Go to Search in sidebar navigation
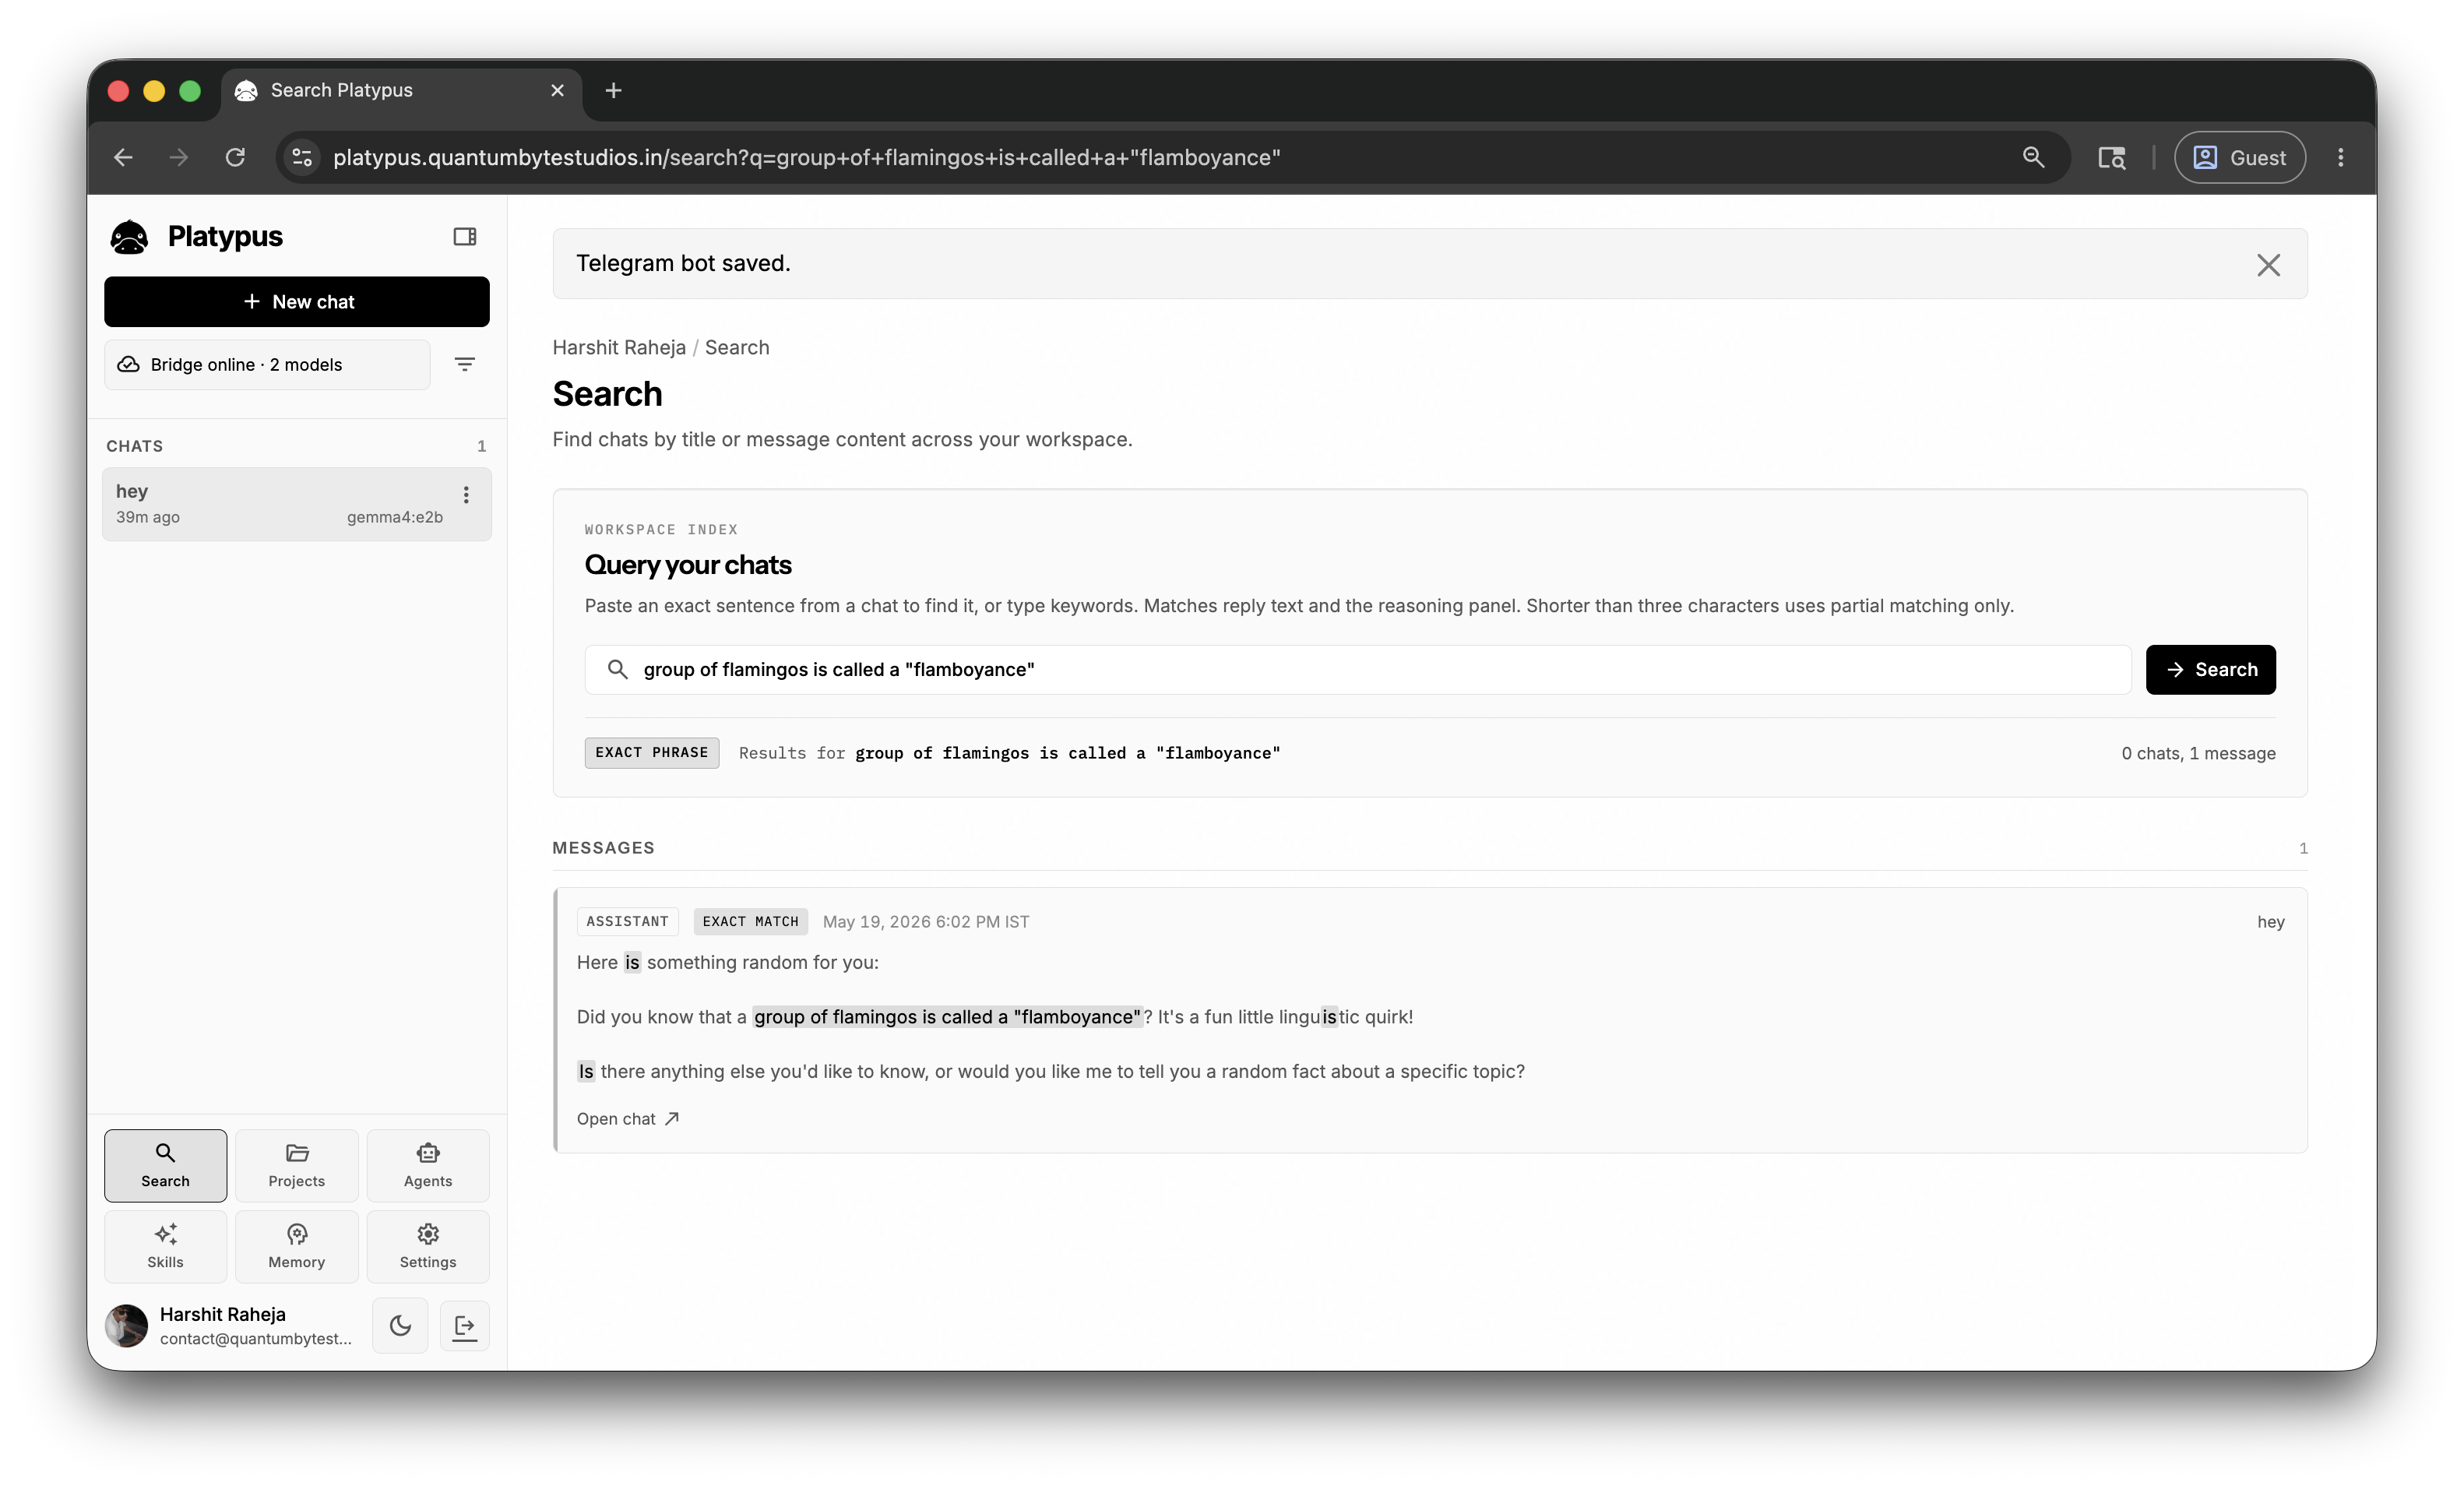This screenshot has height=1486, width=2464. coord(165,1164)
